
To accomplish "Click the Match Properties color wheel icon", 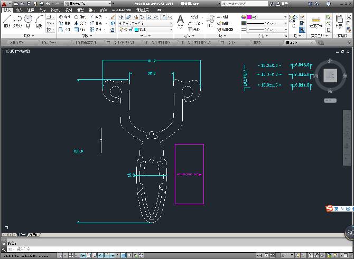I will [x=244, y=17].
